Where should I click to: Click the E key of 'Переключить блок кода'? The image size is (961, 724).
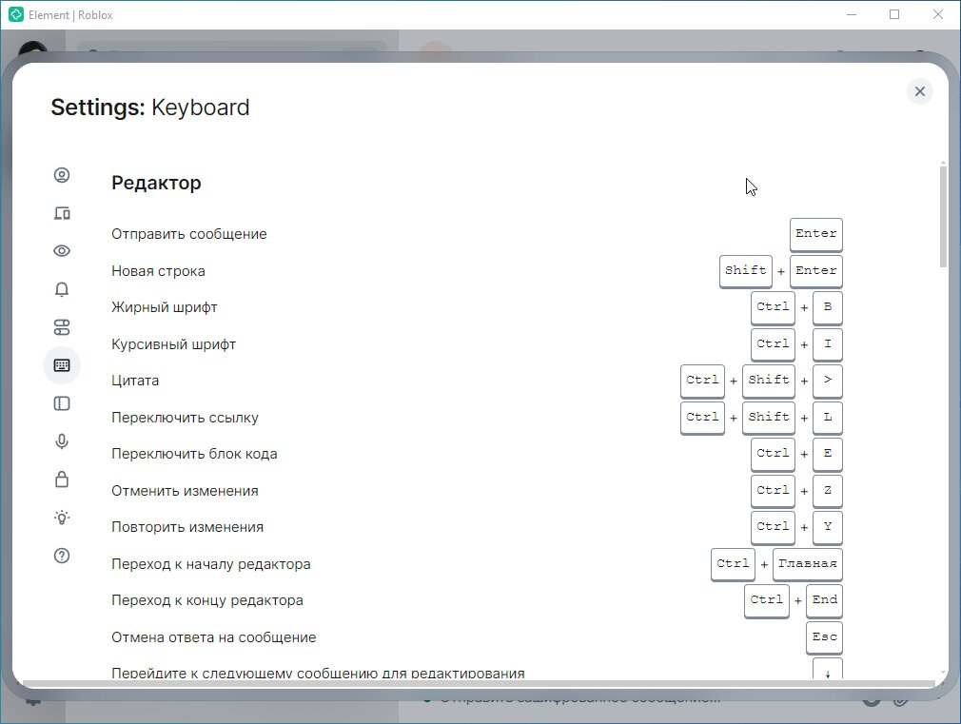[x=828, y=454]
